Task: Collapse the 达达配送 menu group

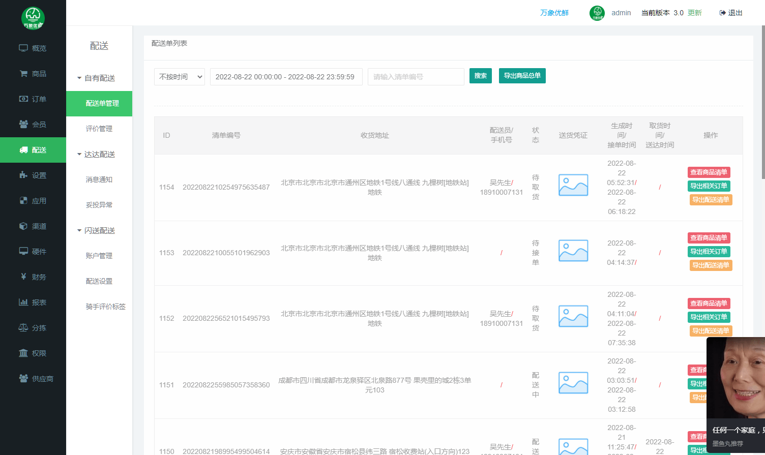Action: pos(96,155)
